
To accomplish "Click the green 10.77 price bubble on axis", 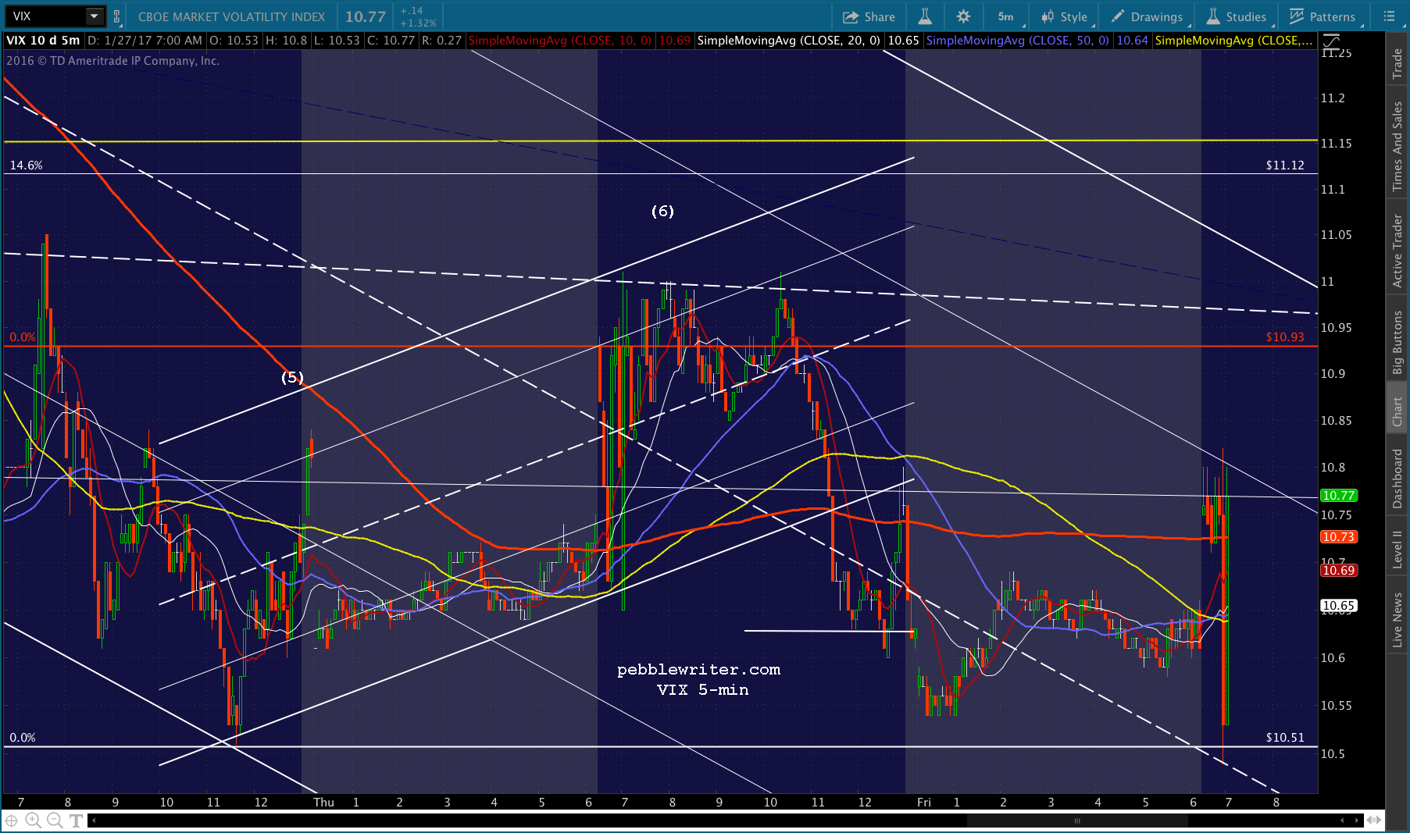I will pos(1338,495).
